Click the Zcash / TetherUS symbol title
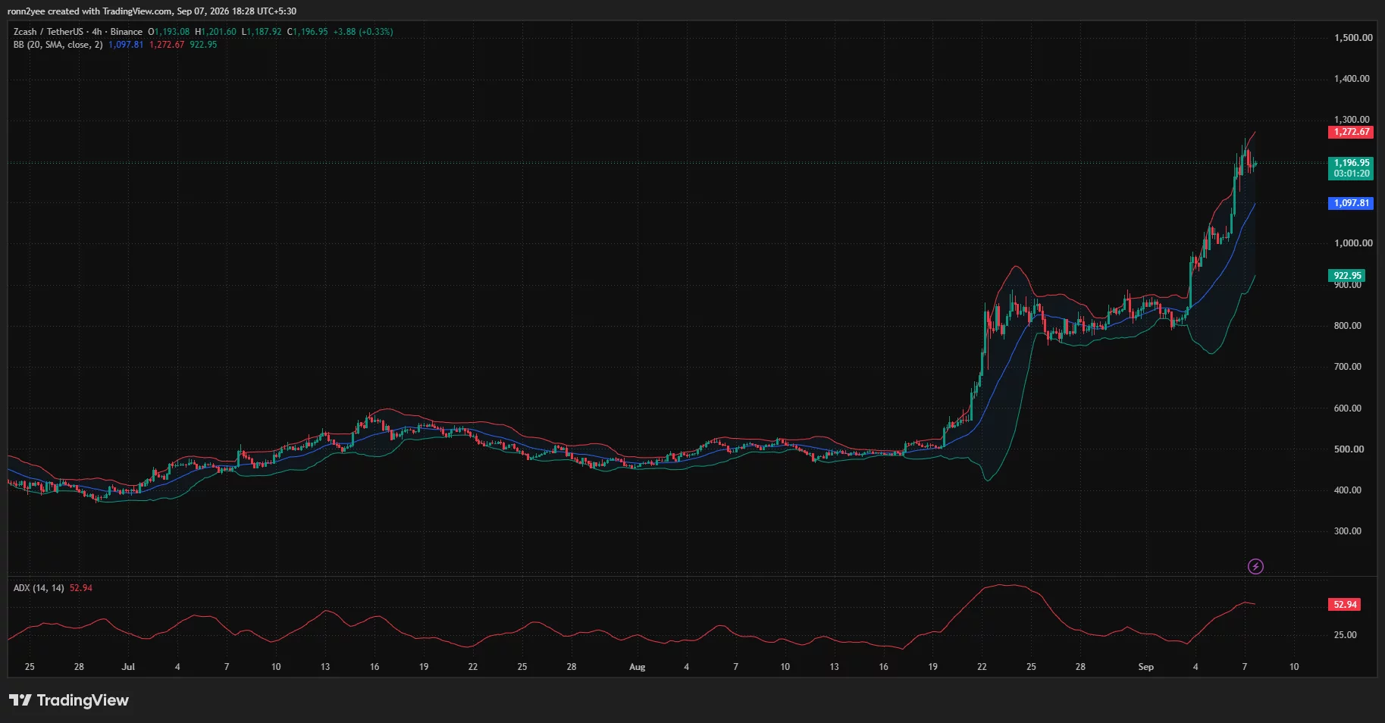 click(49, 32)
